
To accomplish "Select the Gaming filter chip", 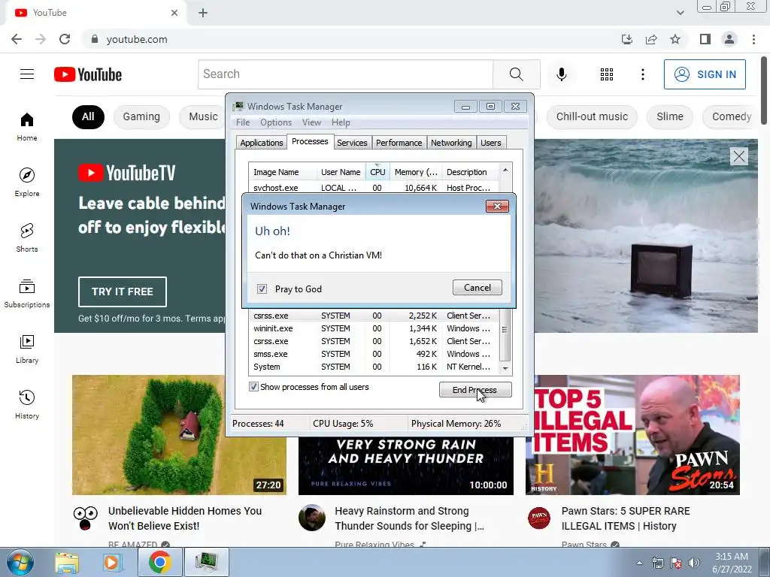I will pyautogui.click(x=141, y=116).
